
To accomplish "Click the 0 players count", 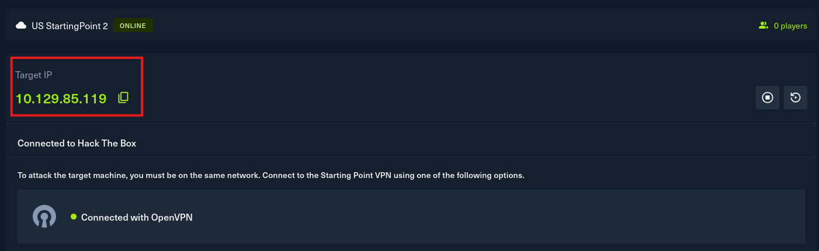I will (x=790, y=26).
